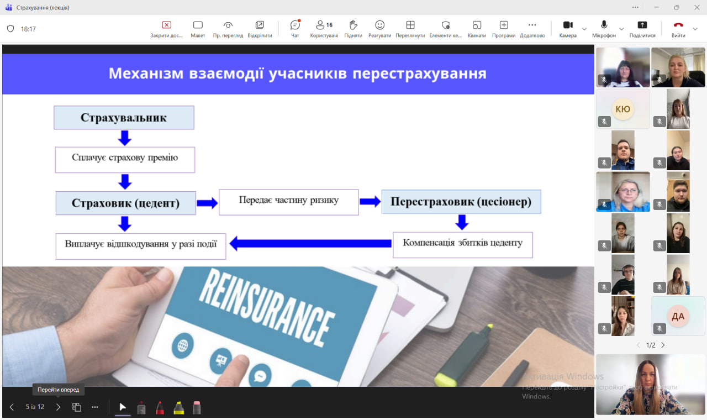Go to next slide with forward arrow
The width and height of the screenshot is (707, 420).
coord(58,407)
